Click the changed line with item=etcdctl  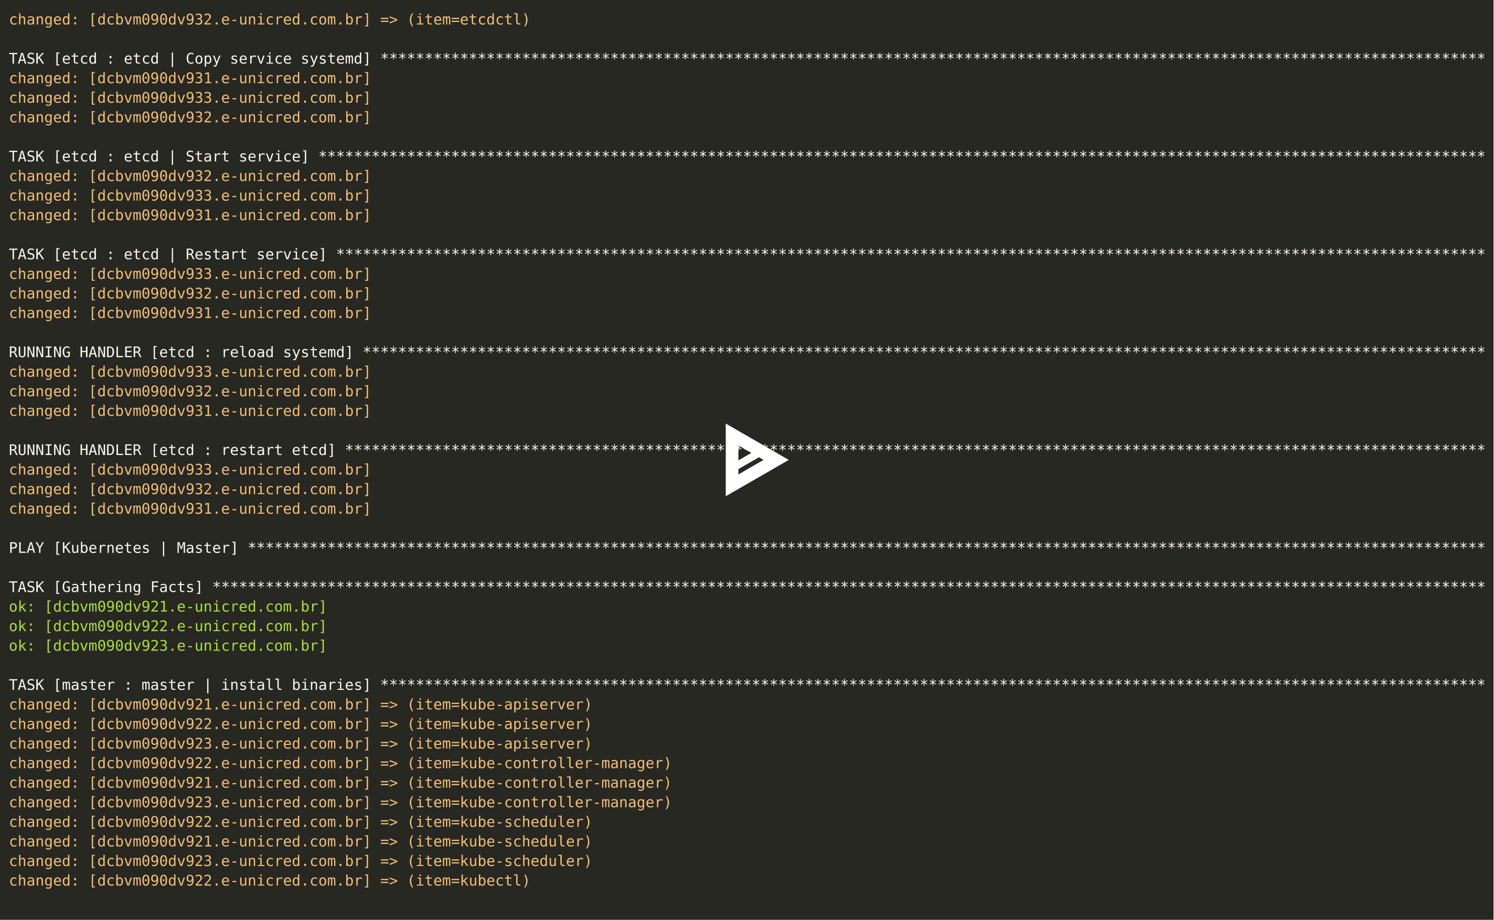tap(269, 20)
